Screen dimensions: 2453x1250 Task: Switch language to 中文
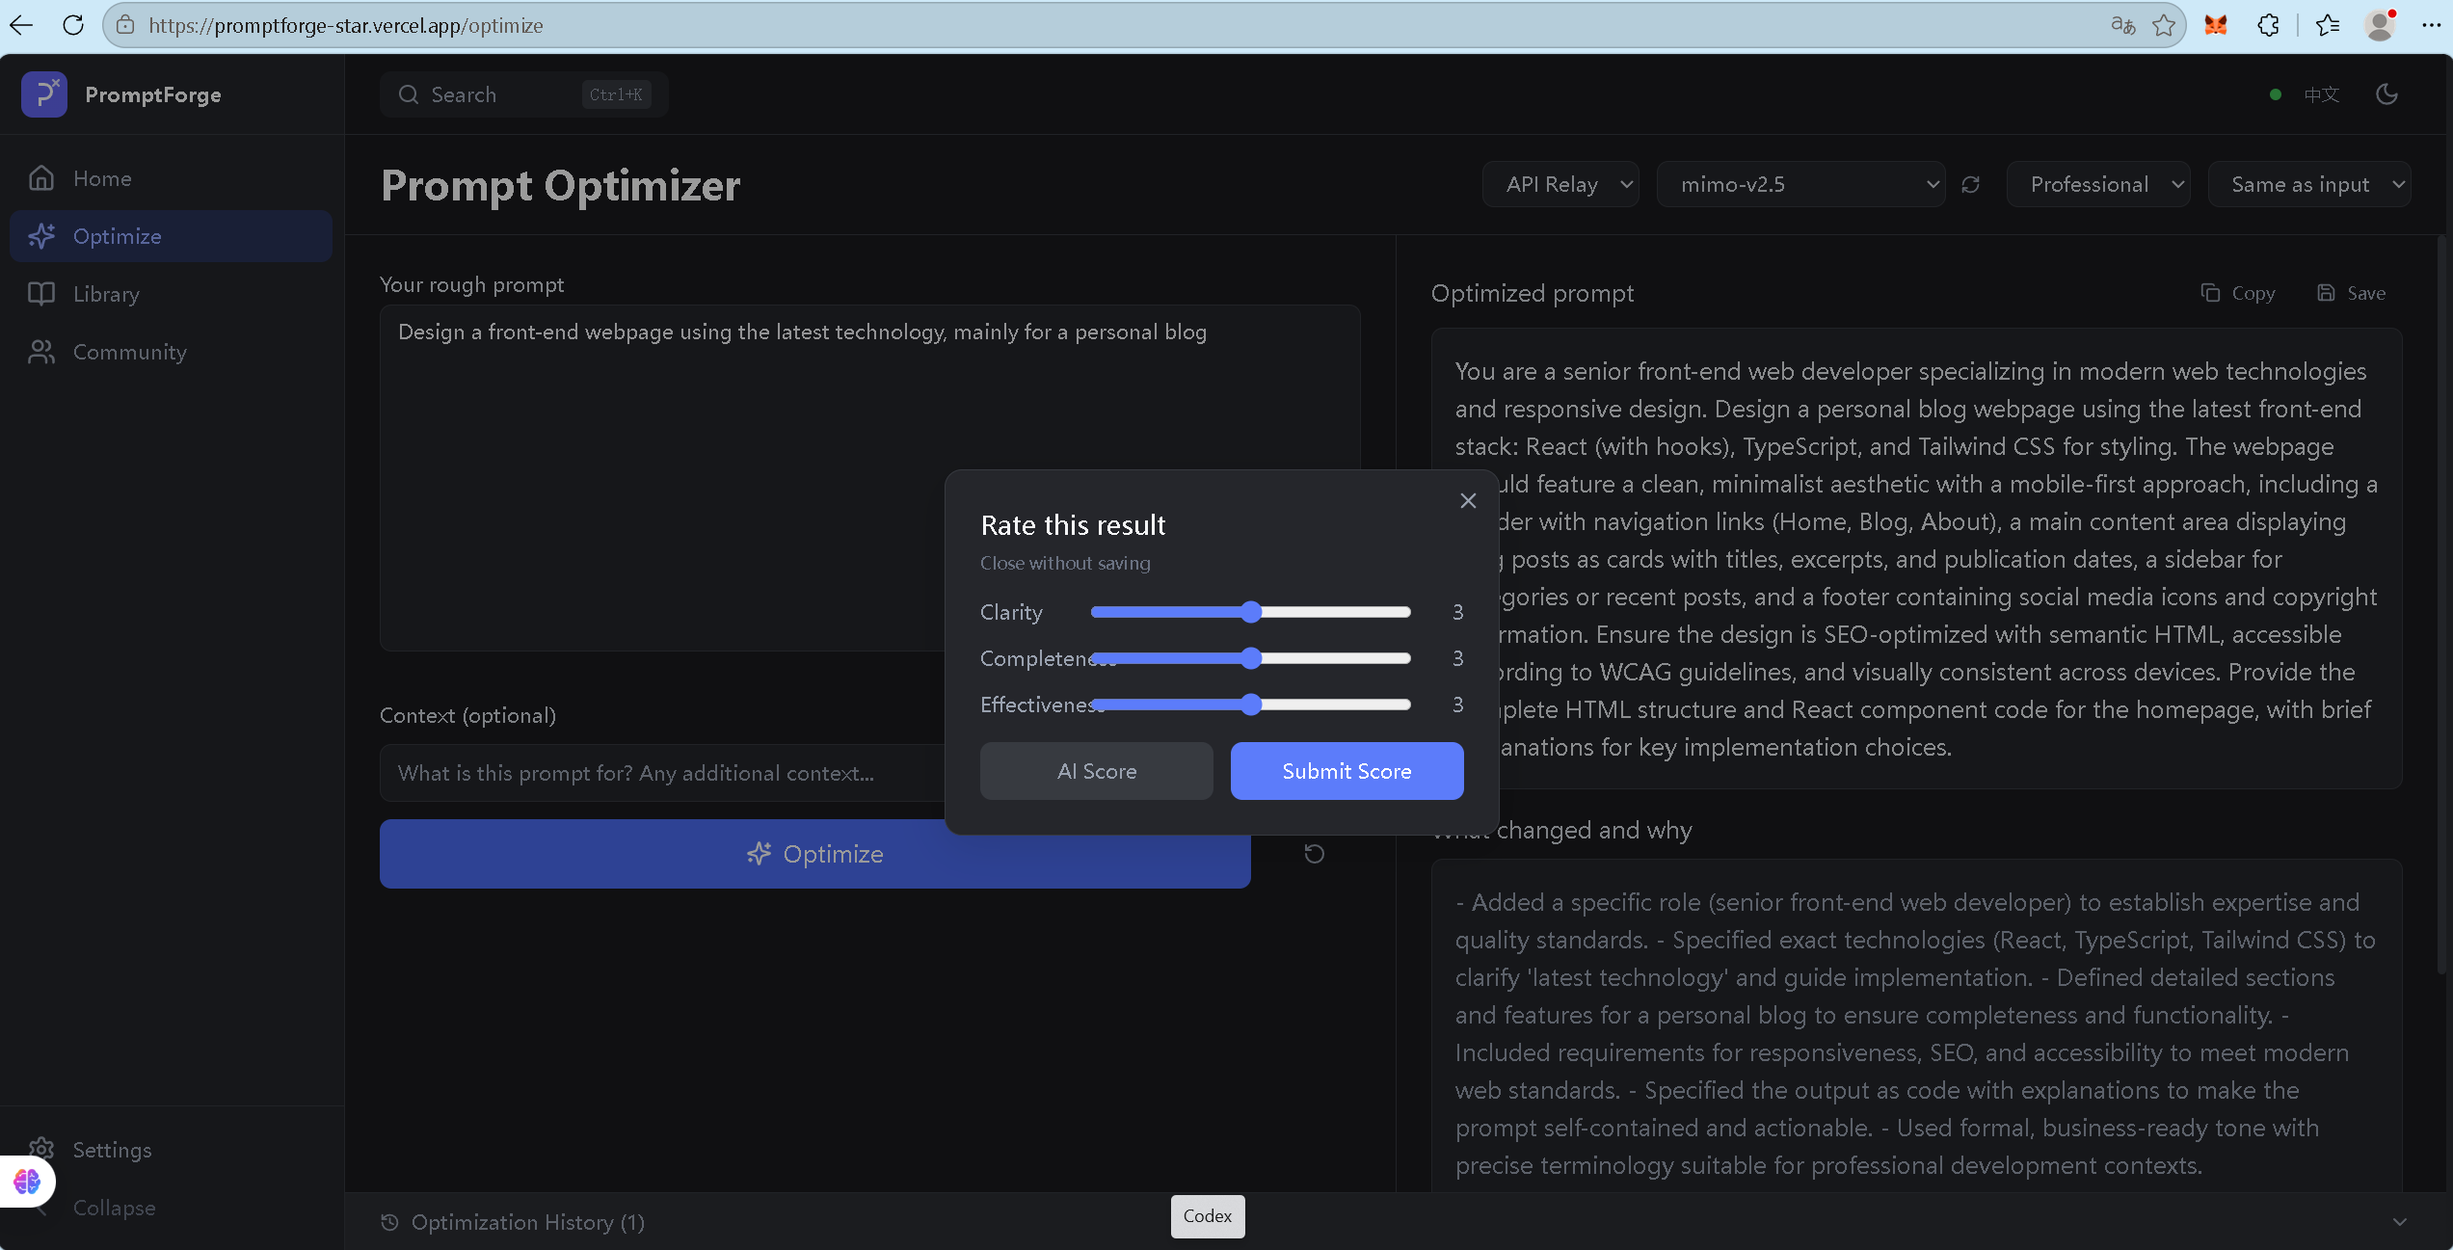coord(2322,94)
